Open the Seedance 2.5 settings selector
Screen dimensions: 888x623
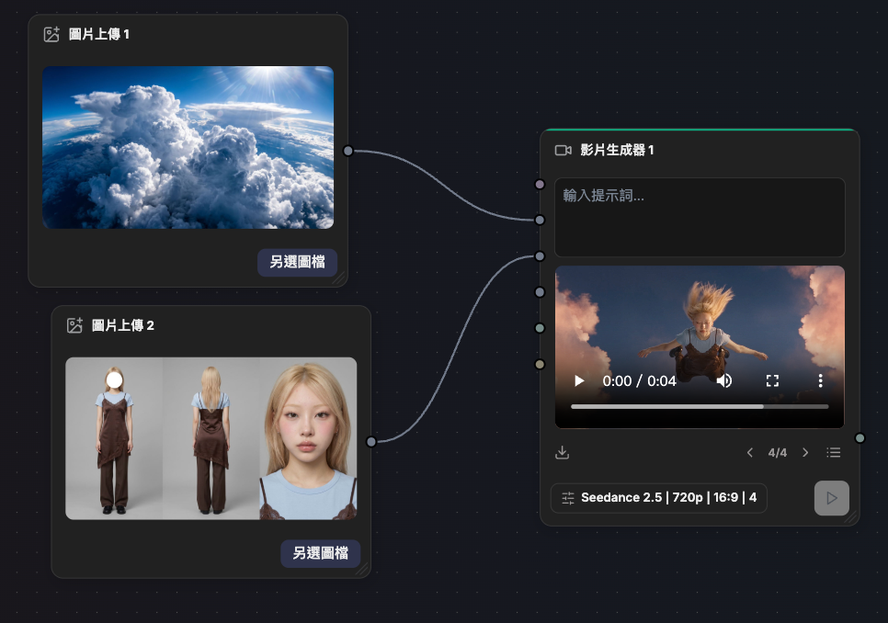[658, 498]
